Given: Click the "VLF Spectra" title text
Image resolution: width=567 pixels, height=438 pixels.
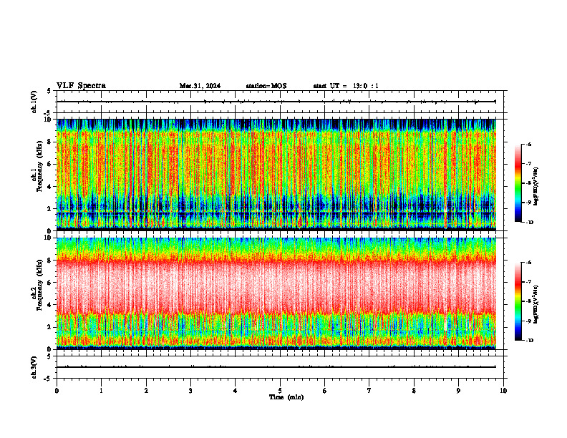Looking at the screenshot, I should (x=81, y=86).
